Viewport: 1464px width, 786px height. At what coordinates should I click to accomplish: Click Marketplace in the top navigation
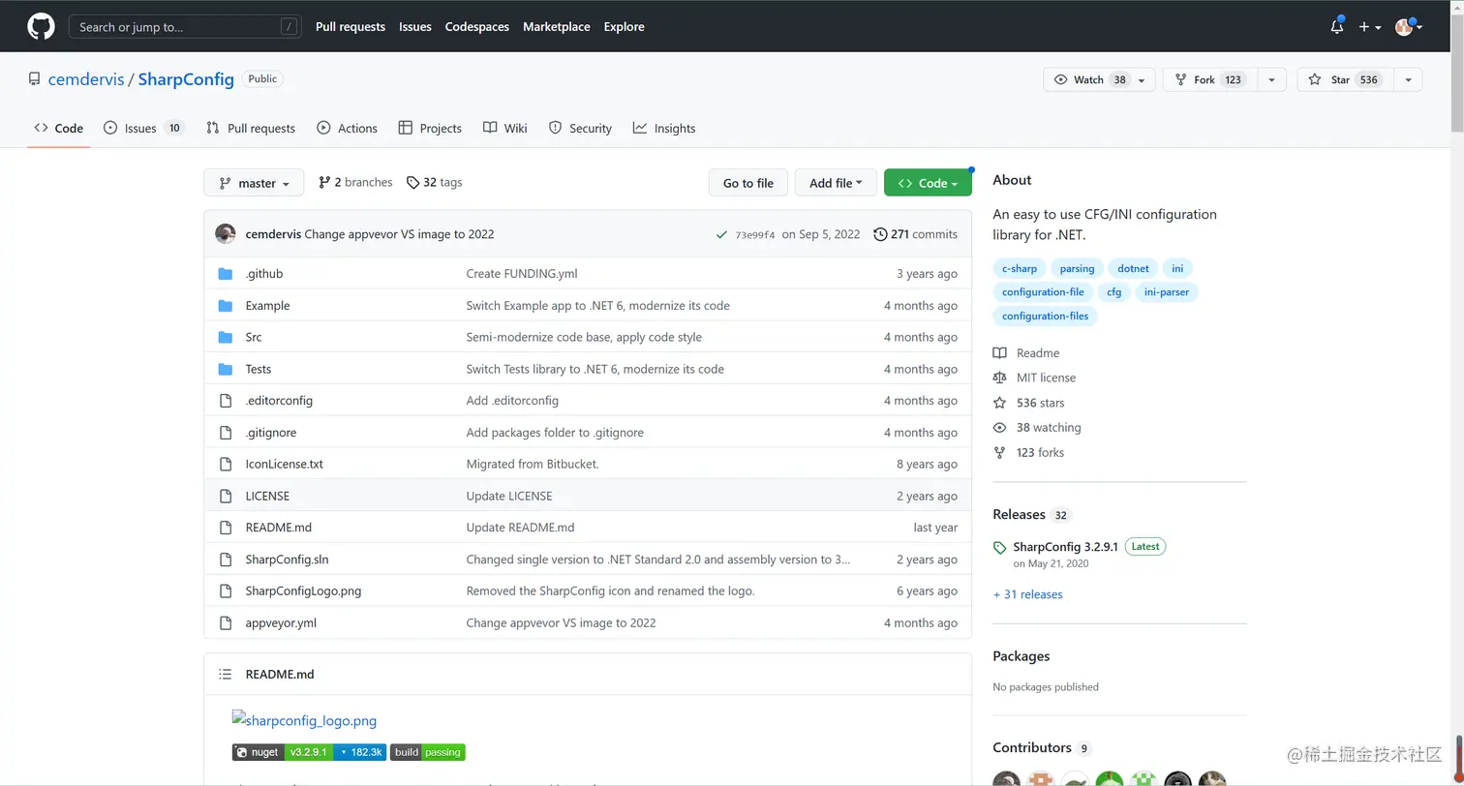pyautogui.click(x=557, y=27)
